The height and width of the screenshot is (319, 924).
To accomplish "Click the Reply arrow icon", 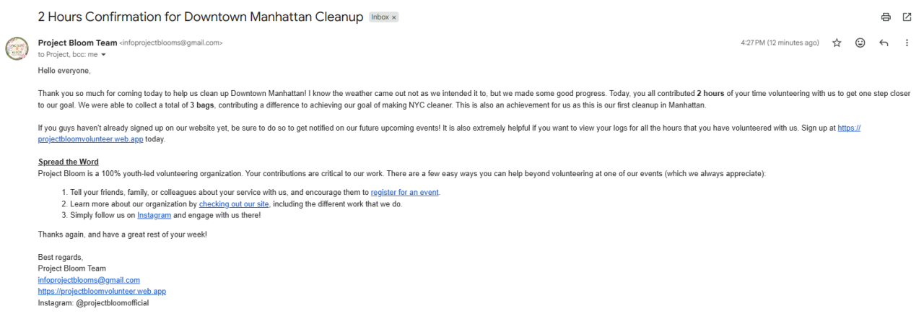I will tap(884, 43).
